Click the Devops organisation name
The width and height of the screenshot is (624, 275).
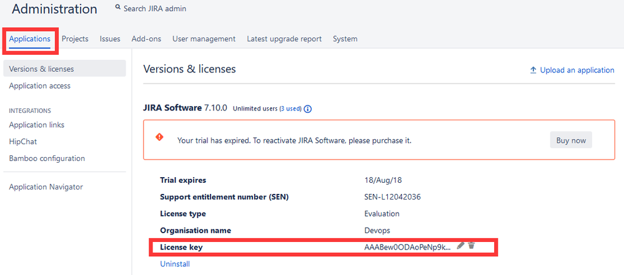(x=376, y=231)
